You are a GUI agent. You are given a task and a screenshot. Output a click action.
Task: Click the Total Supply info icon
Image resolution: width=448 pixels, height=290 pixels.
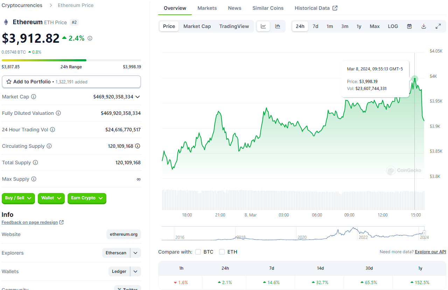click(x=35, y=163)
